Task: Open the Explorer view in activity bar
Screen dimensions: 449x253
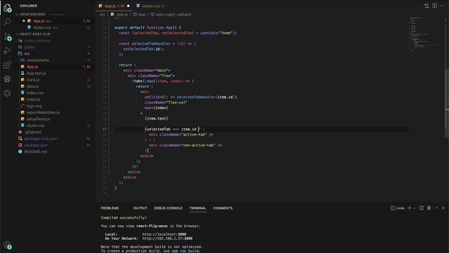Action: [x=7, y=8]
